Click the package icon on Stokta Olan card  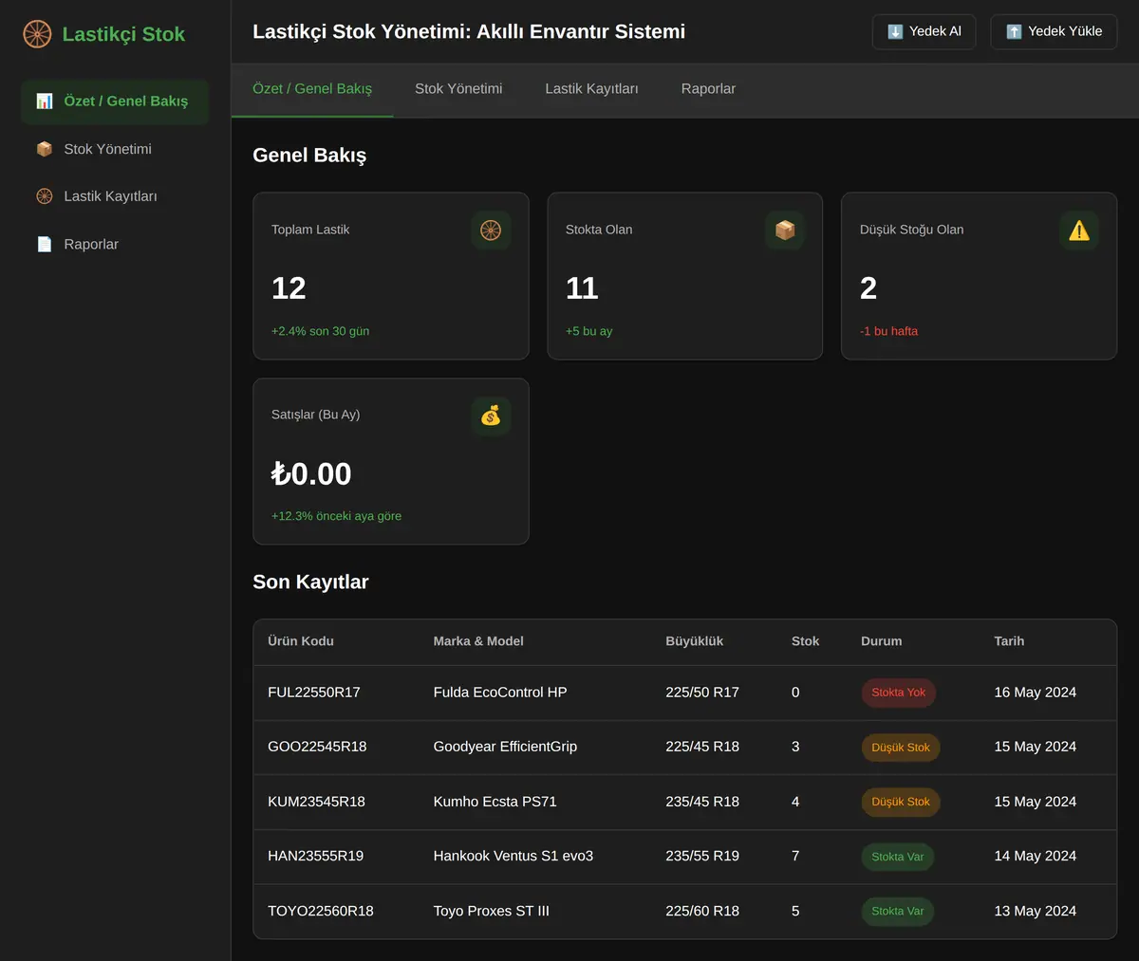(x=785, y=231)
